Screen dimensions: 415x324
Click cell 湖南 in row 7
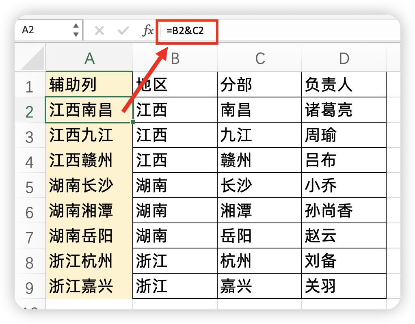[x=175, y=235]
